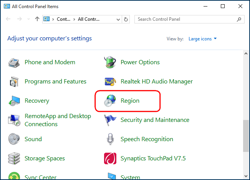Open the Programs and Features icon
Screen dimensions: 250x180
[x=14, y=82]
